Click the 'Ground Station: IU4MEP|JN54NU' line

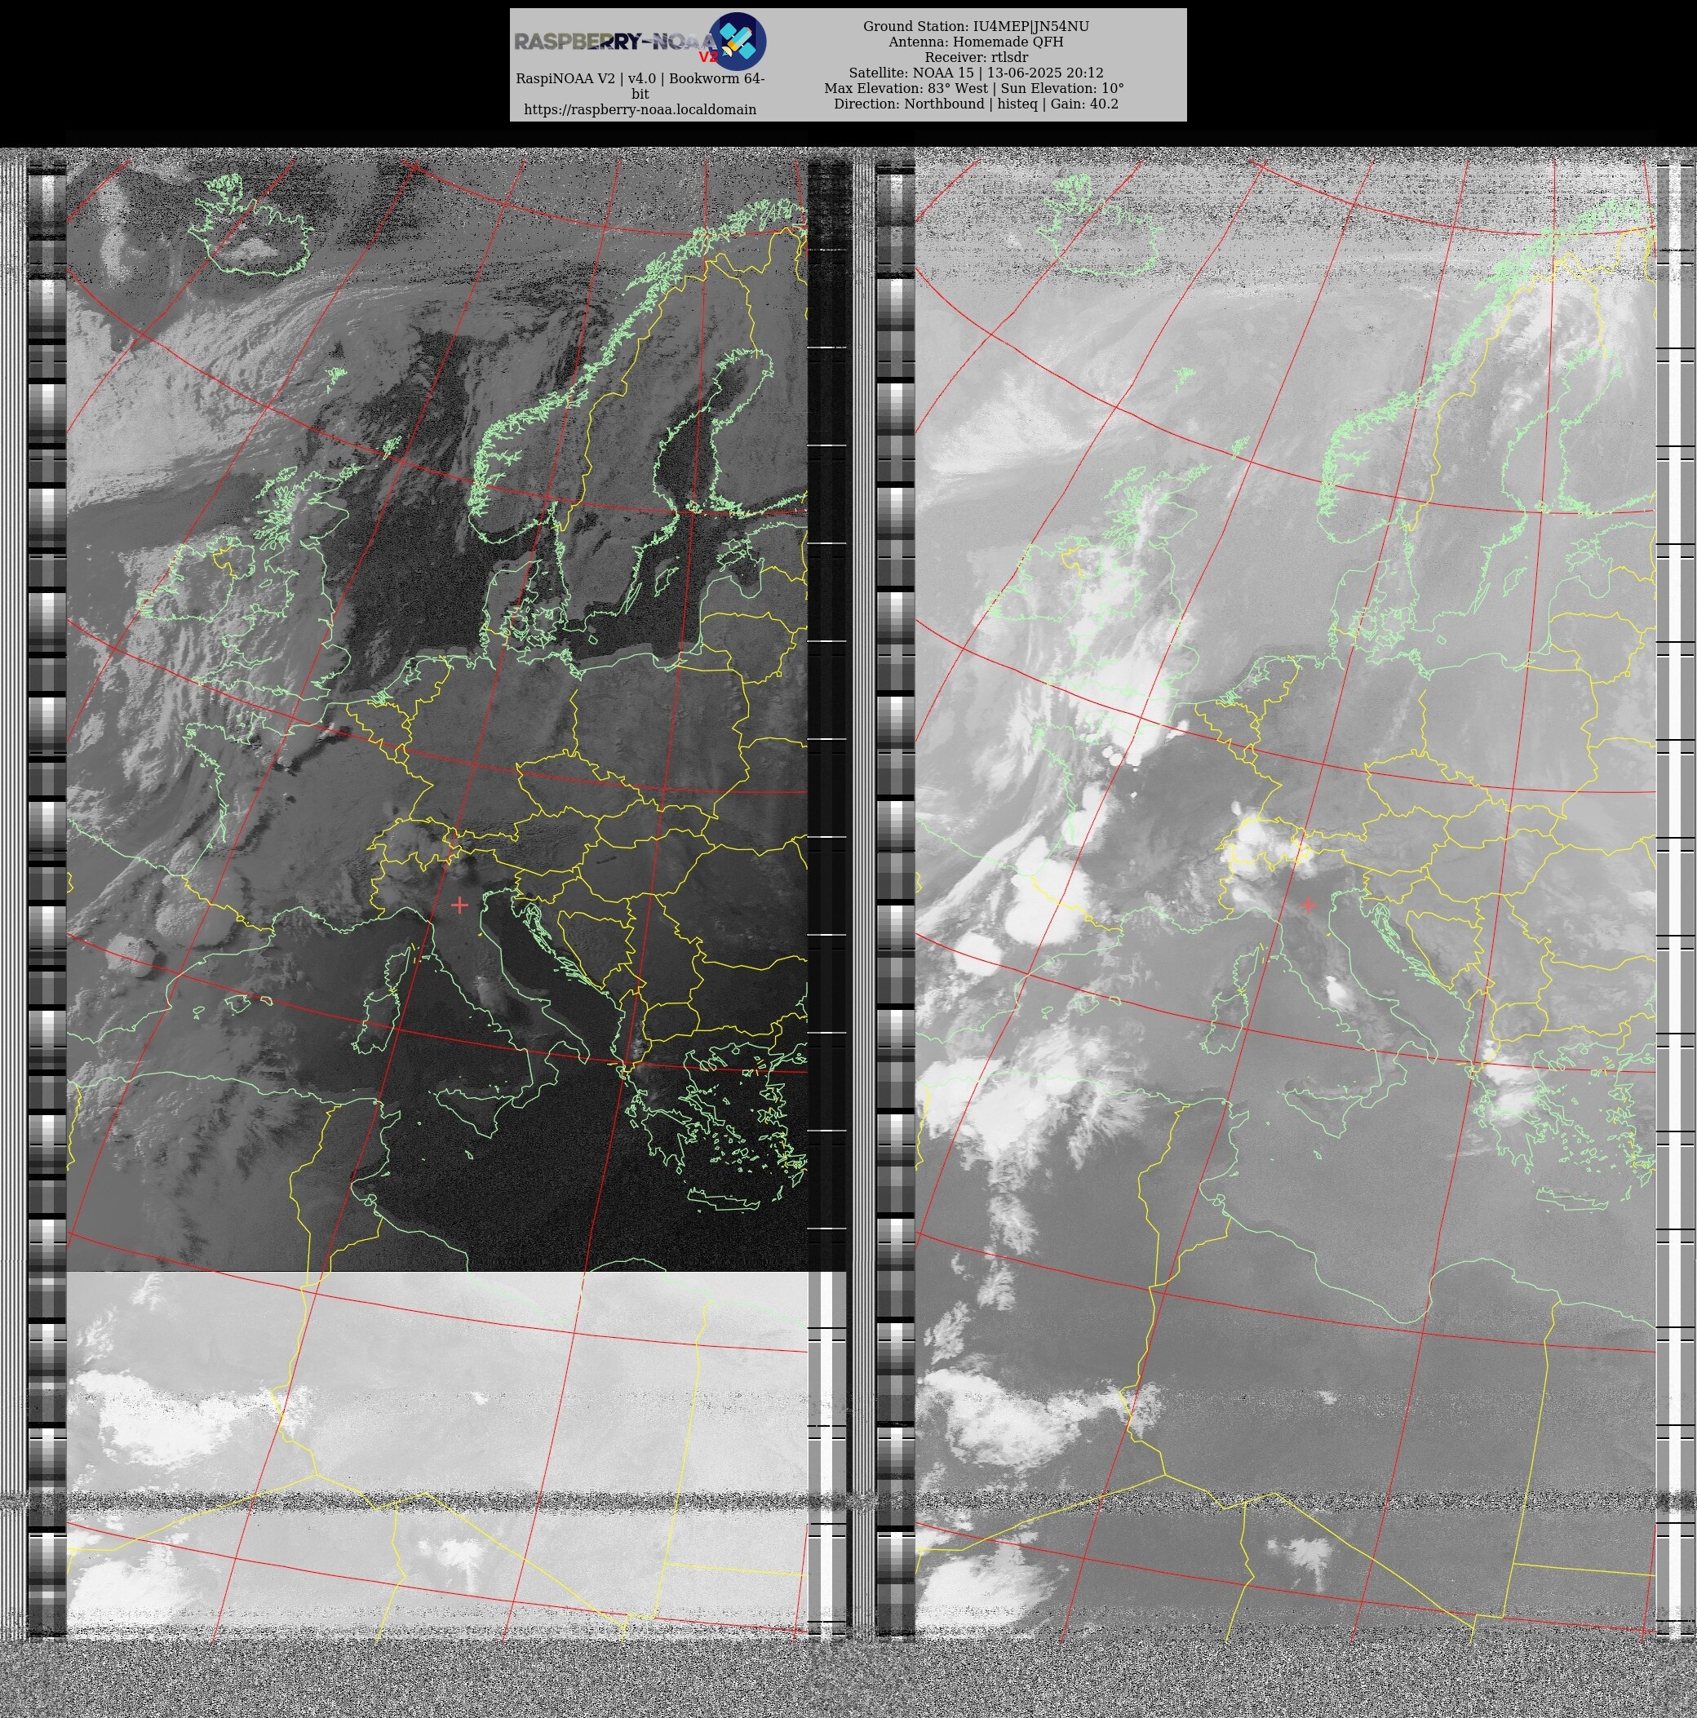tap(976, 27)
